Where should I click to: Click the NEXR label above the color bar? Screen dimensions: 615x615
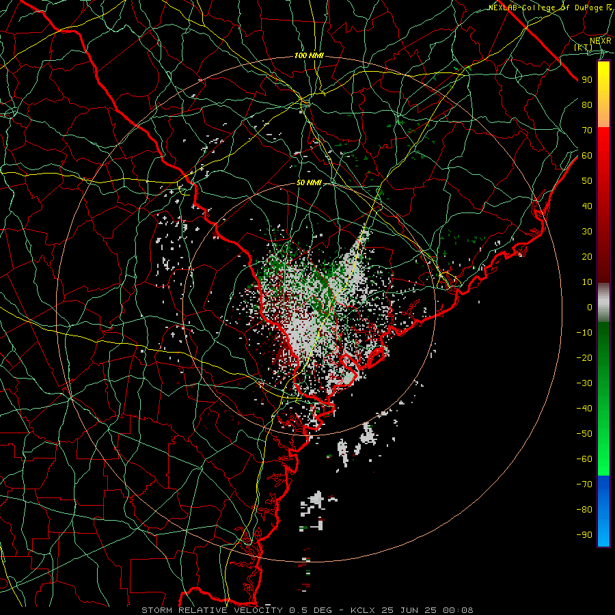(x=601, y=40)
